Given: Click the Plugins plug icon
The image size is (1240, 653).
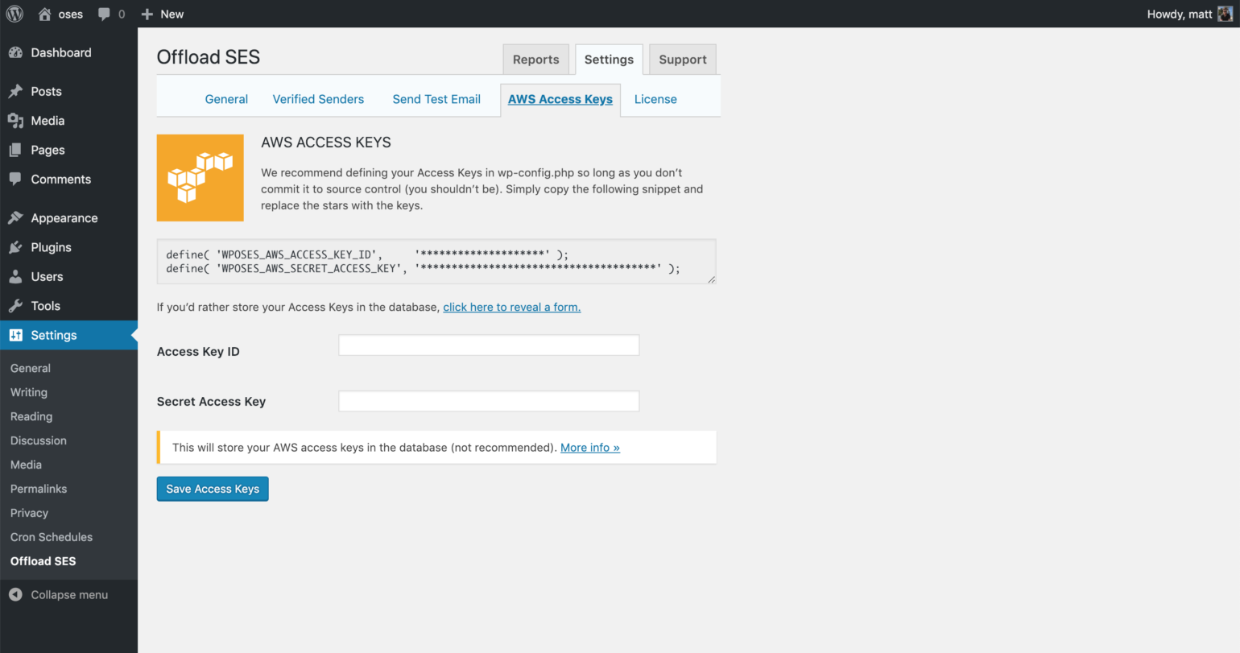Looking at the screenshot, I should point(15,247).
